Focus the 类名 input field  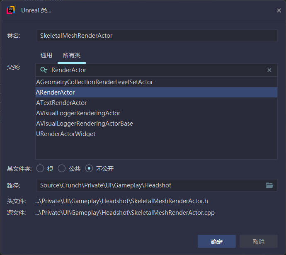157,36
